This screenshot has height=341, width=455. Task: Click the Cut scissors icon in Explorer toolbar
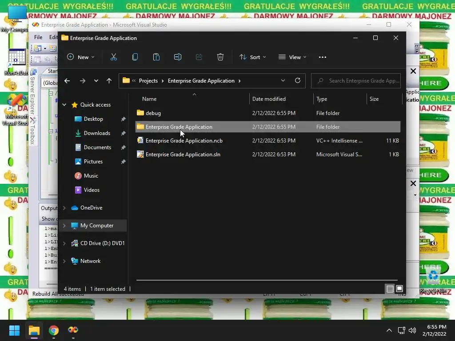[113, 57]
